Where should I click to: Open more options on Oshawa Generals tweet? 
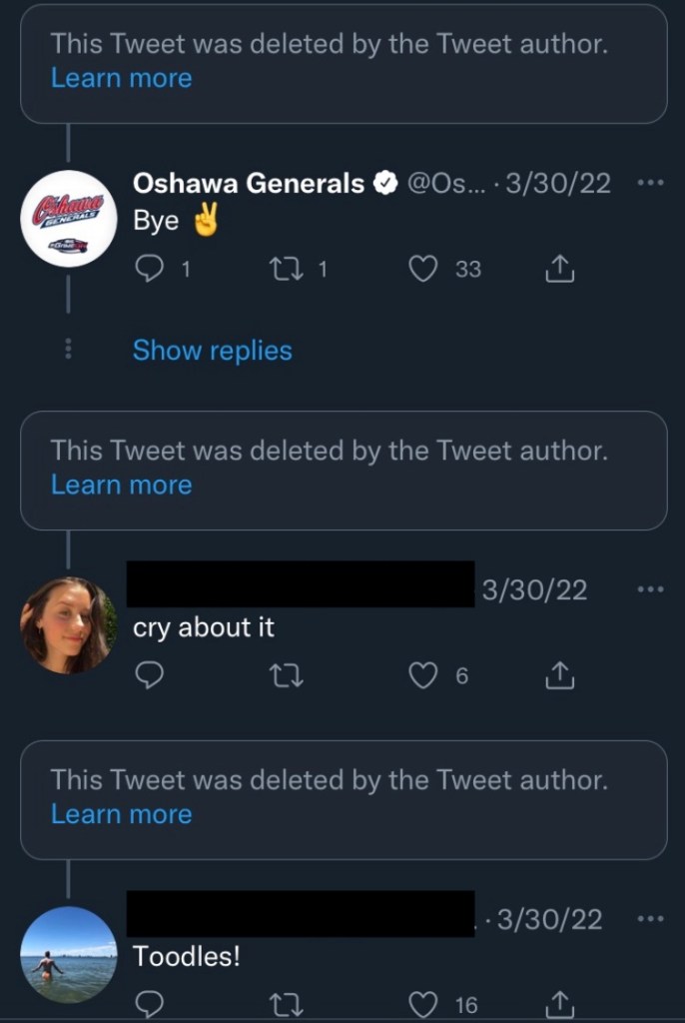(649, 183)
